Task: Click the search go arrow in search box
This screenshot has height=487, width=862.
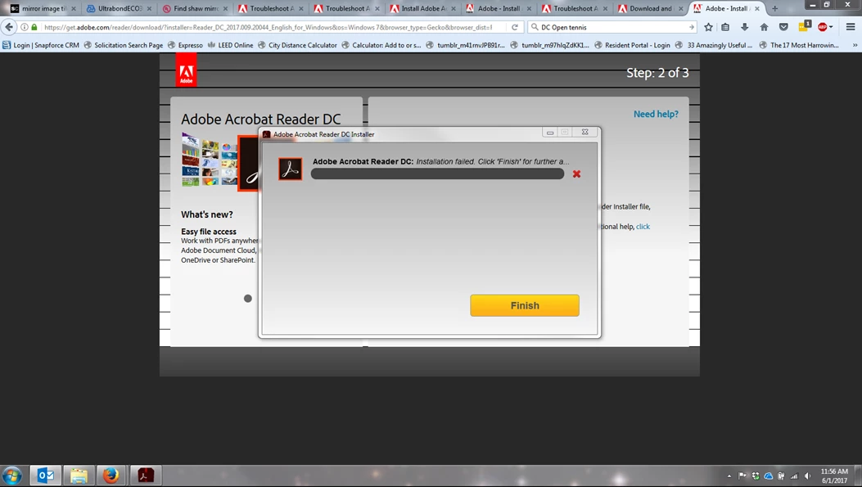Action: (x=692, y=27)
